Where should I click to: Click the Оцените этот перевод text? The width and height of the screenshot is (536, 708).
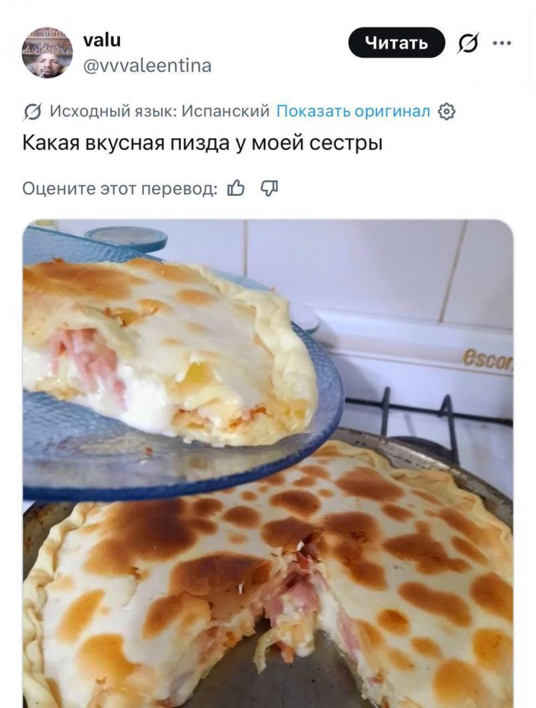[x=120, y=188]
